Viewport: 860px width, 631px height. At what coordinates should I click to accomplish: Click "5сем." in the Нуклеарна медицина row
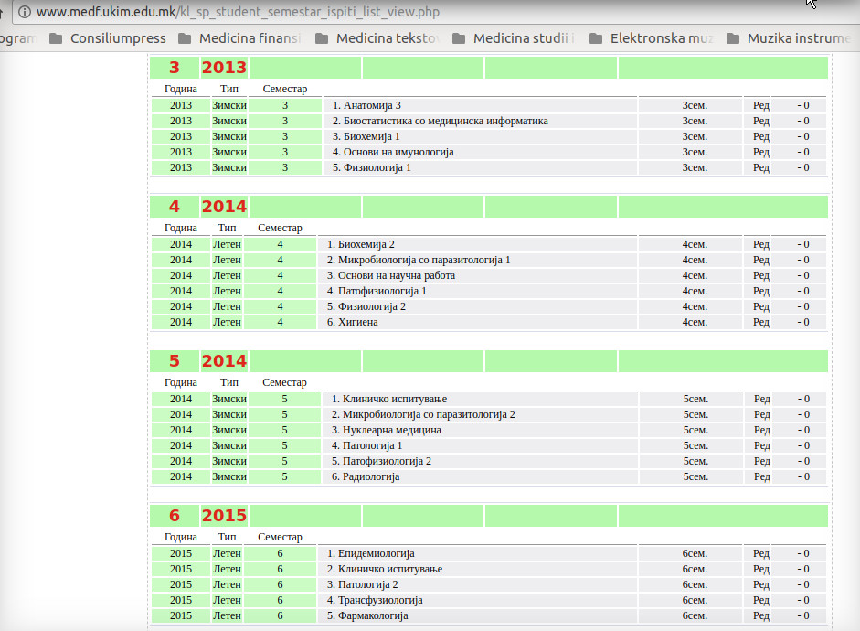click(695, 430)
